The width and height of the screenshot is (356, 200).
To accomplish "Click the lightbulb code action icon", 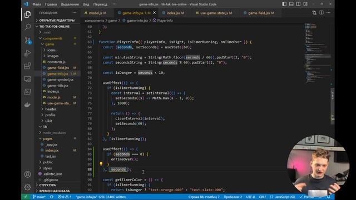I will [x=101, y=163].
